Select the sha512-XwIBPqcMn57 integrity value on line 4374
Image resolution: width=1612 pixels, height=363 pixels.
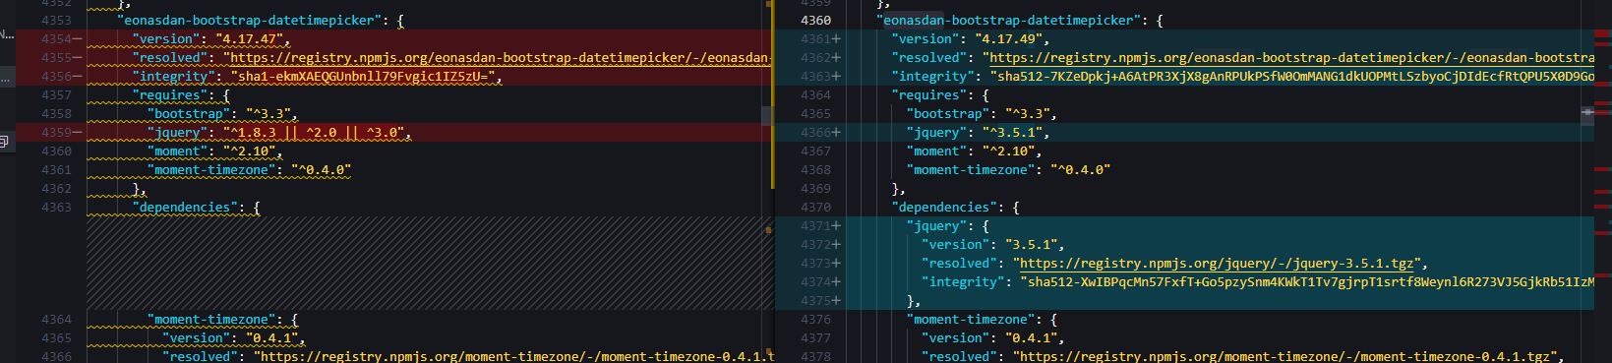click(1307, 281)
